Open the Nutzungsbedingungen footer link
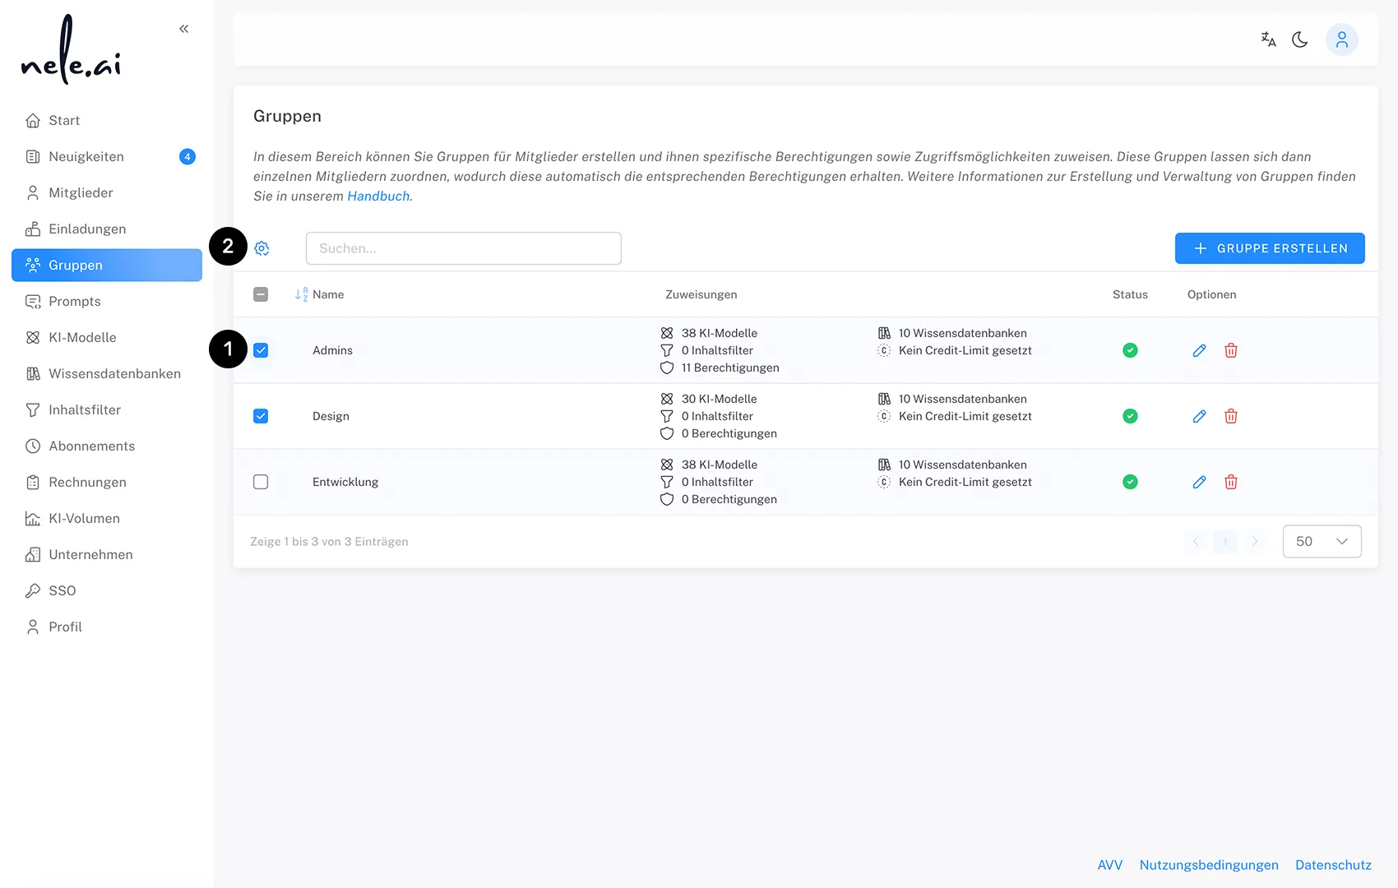The image size is (1398, 888). click(x=1209, y=865)
